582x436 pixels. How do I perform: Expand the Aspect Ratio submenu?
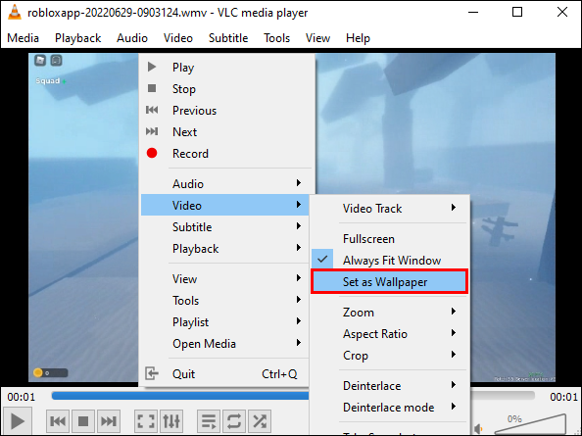389,333
